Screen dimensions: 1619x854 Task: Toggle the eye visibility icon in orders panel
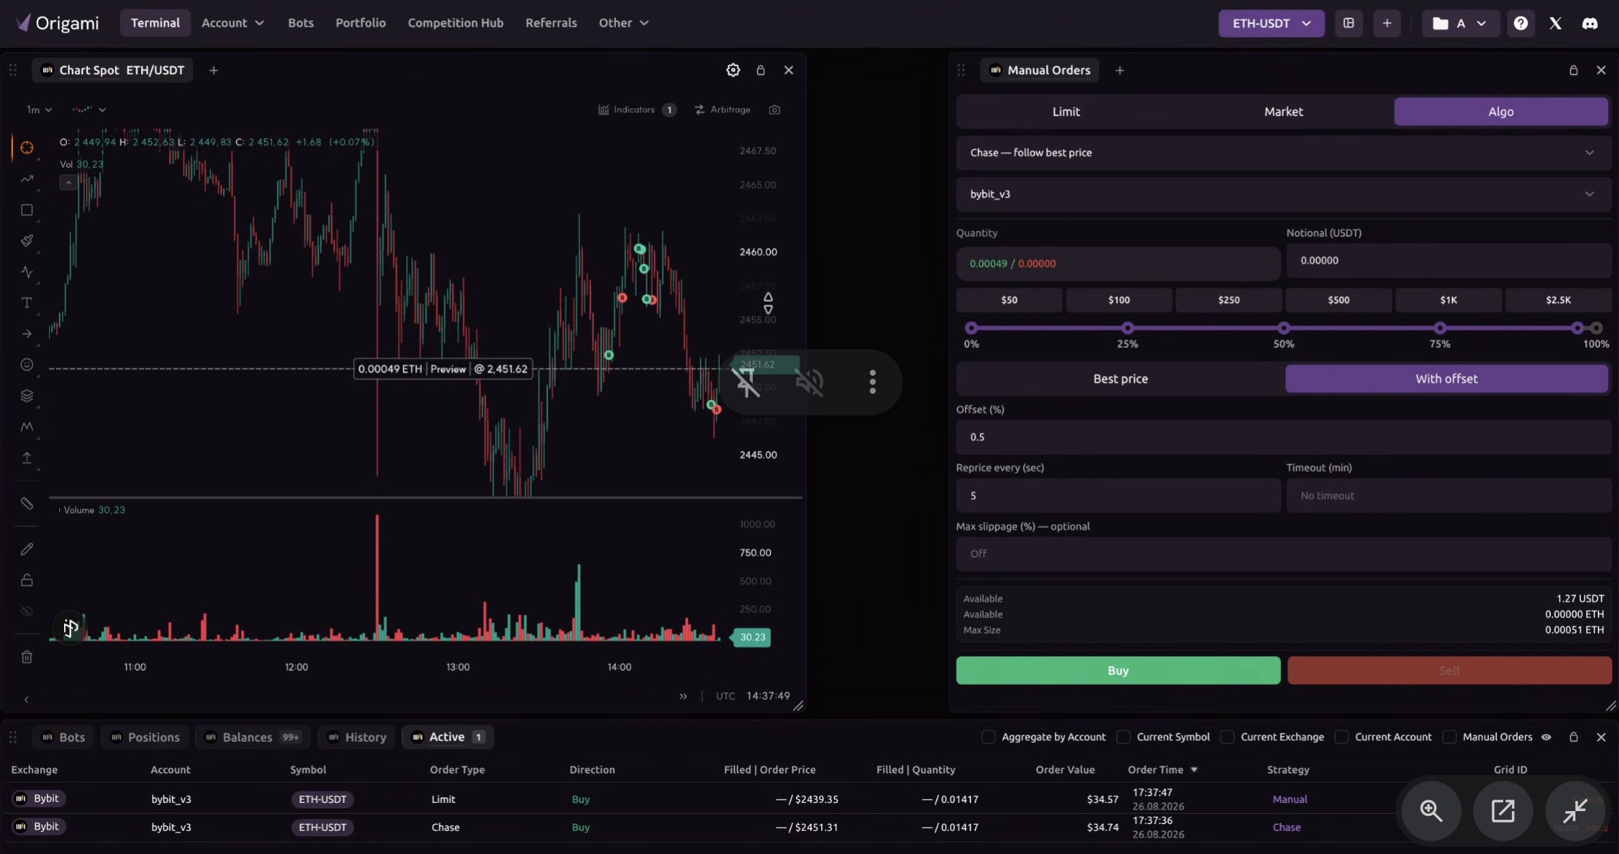coord(1546,737)
